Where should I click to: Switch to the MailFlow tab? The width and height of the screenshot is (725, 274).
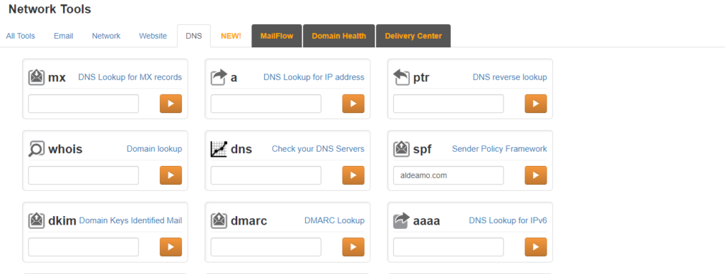(277, 36)
